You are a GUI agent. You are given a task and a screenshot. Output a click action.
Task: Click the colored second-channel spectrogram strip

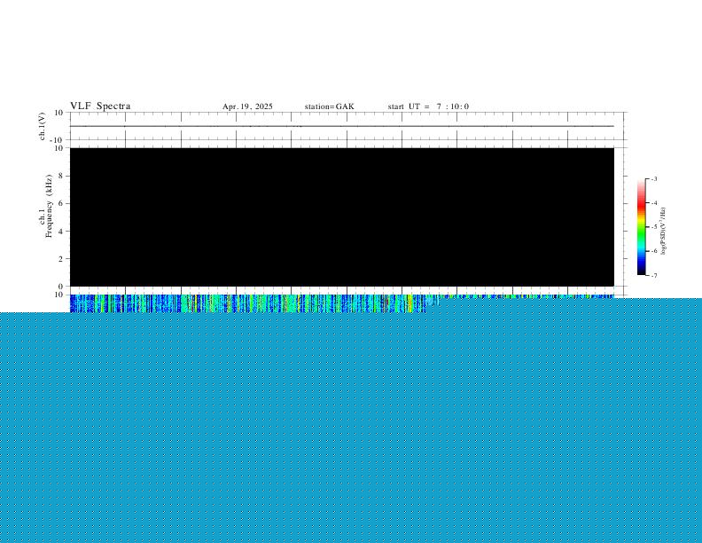pos(342,303)
